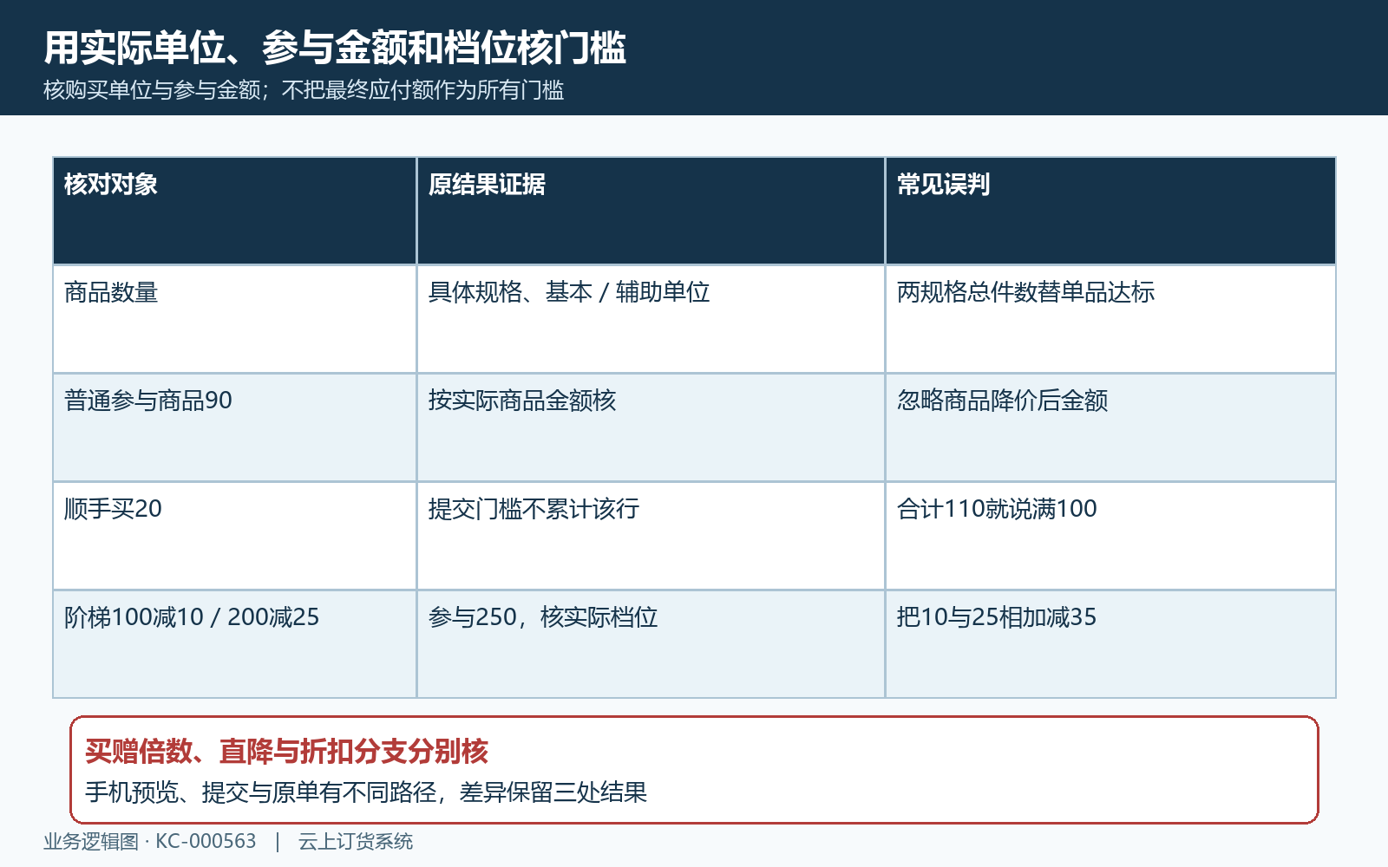Click the 普通参与商品90 cell
The image size is (1388, 867).
[235, 427]
